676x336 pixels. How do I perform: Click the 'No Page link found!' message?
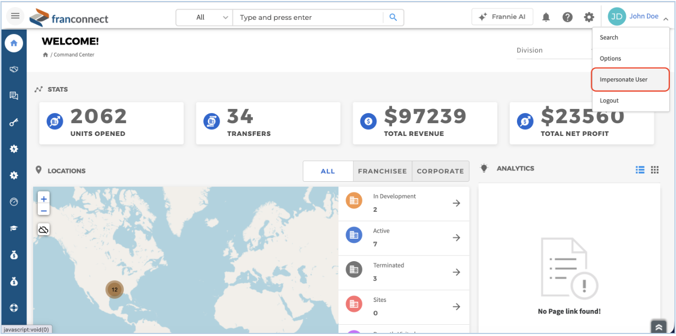569,311
